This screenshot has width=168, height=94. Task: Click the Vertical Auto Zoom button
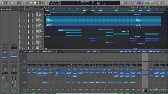149,7
